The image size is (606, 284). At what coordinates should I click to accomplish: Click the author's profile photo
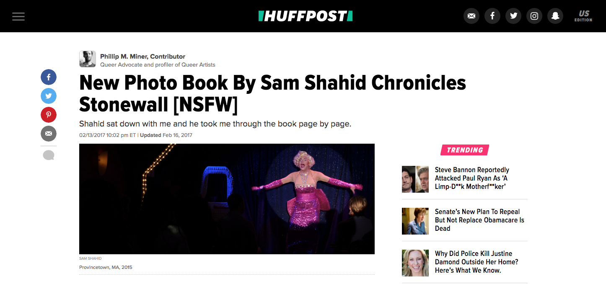point(88,59)
